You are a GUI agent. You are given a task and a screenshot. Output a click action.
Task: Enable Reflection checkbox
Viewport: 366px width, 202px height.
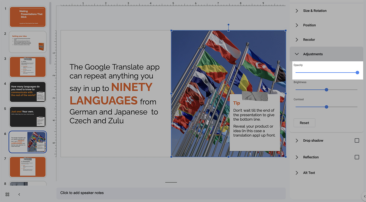point(357,157)
